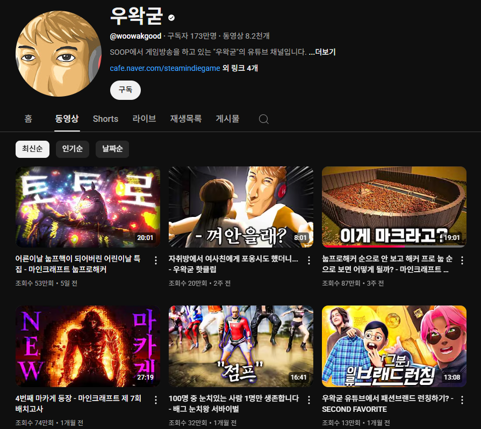The width and height of the screenshot is (481, 429).
Task: Open the "점프" thumbnail with 16:41 duration
Action: (x=241, y=346)
